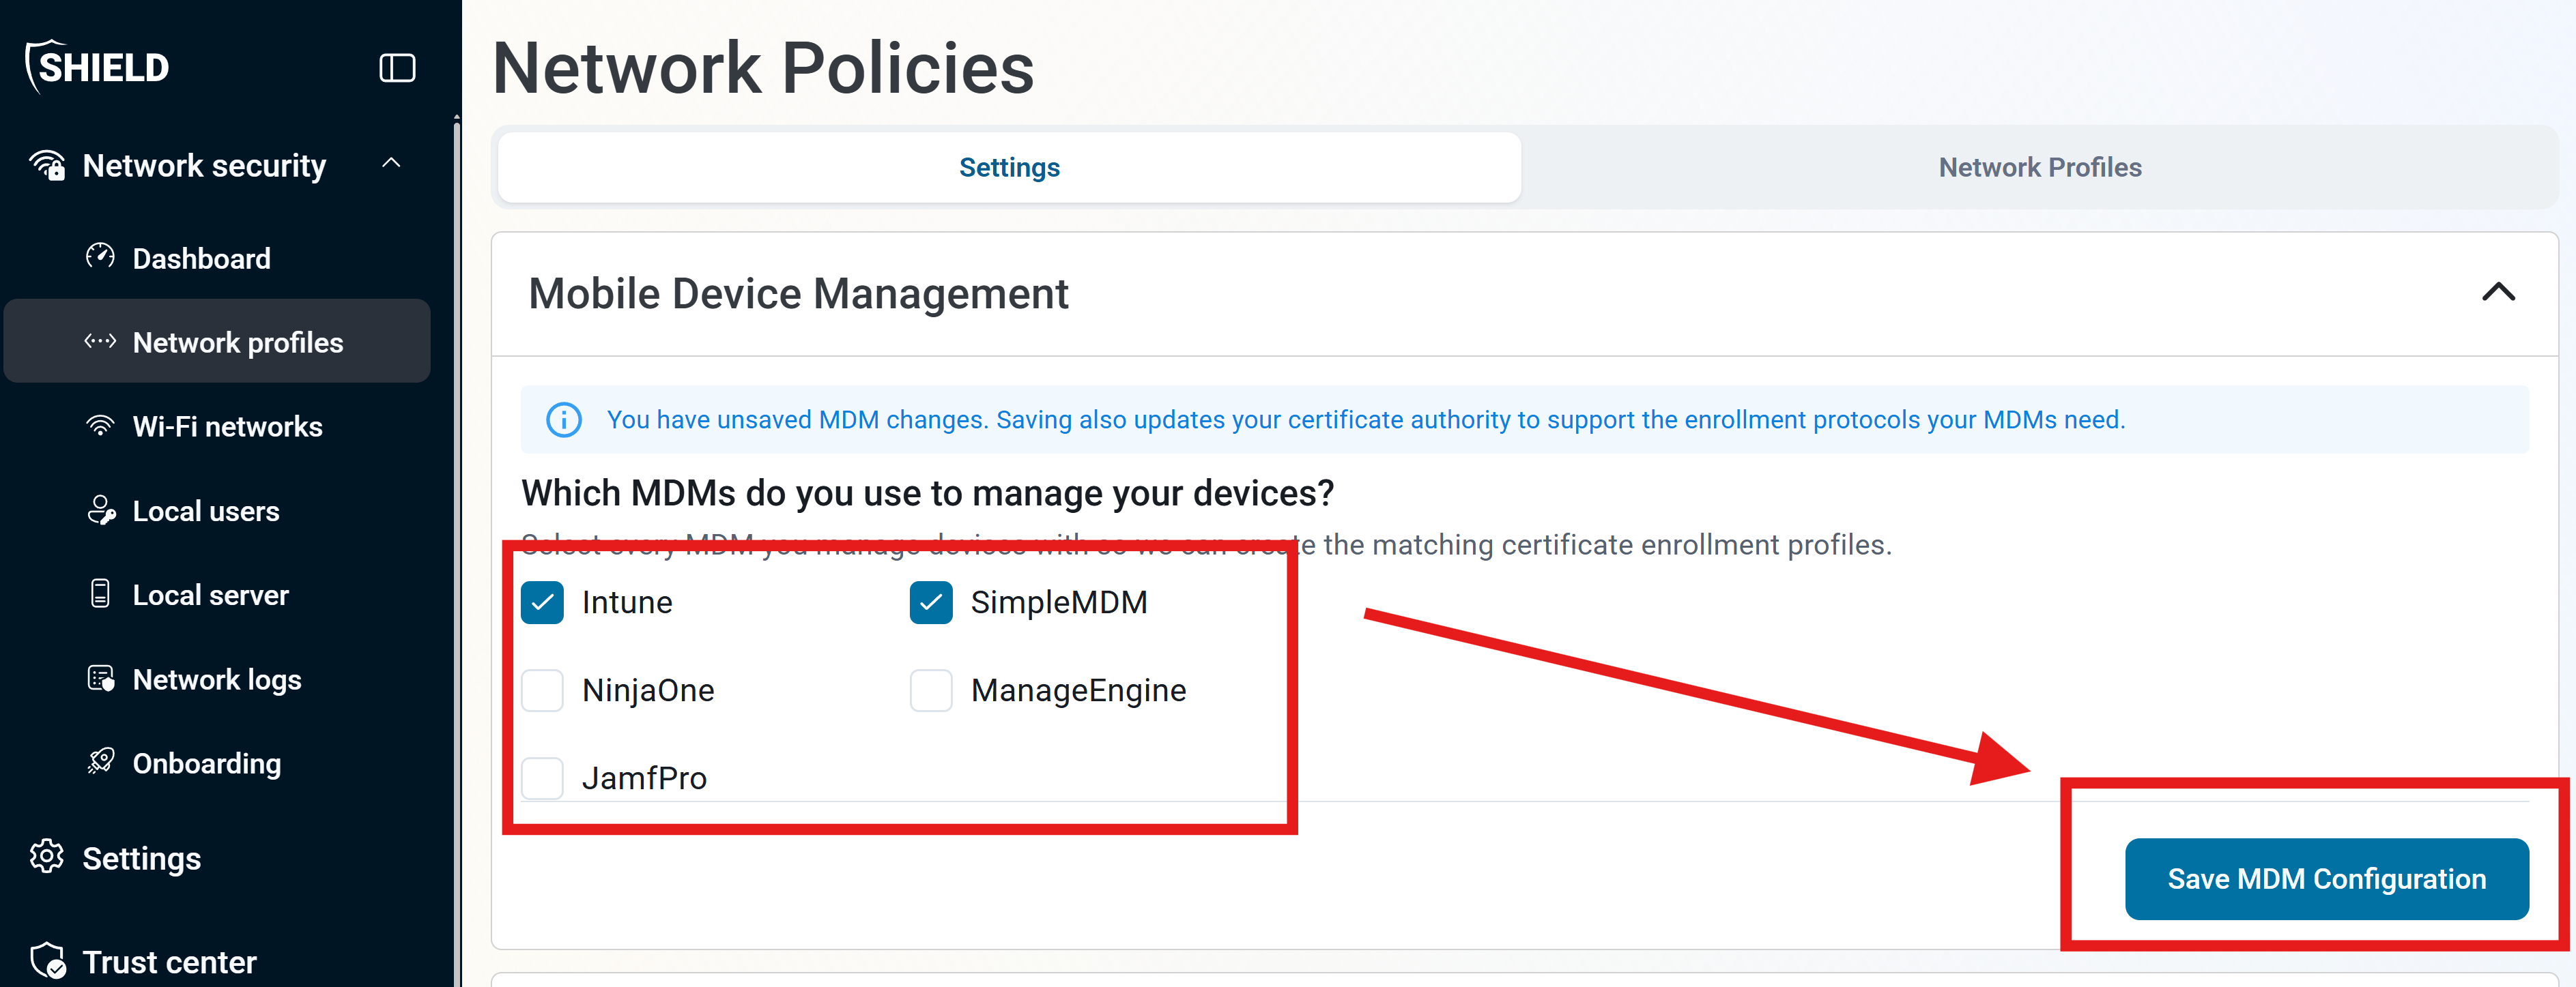Image resolution: width=2576 pixels, height=987 pixels.
Task: Click the Settings gear icon
Action: [47, 857]
